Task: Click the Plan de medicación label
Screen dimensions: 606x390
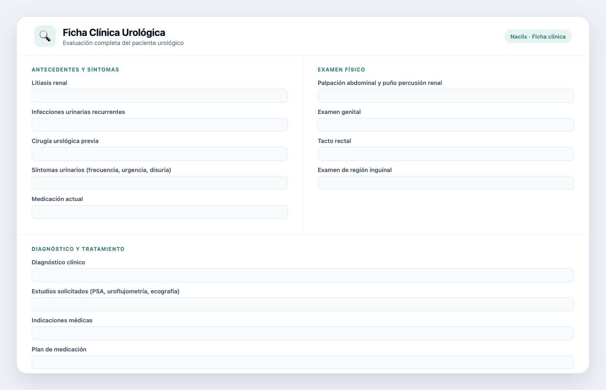Action: [59, 349]
